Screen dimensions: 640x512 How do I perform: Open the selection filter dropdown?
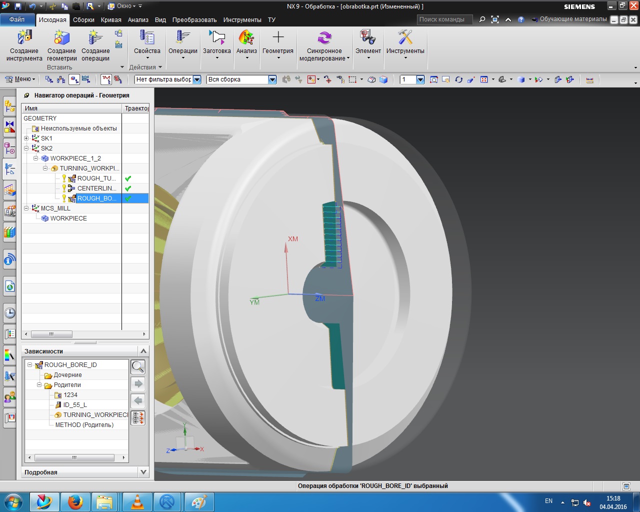pos(197,79)
